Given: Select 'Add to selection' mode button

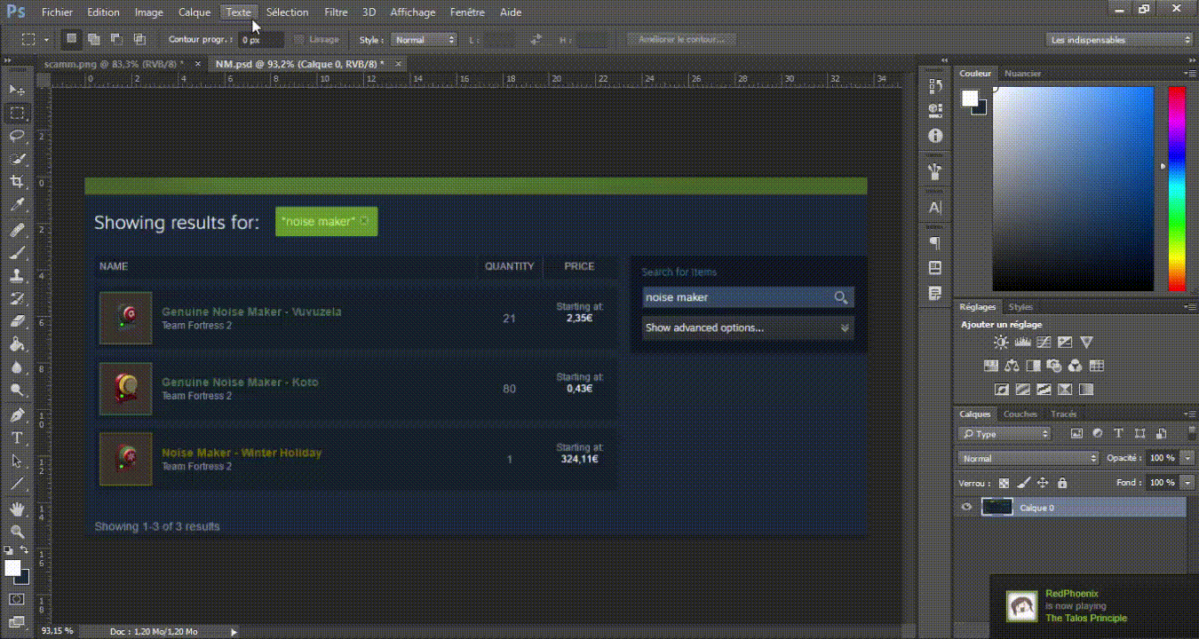Looking at the screenshot, I should (x=93, y=39).
